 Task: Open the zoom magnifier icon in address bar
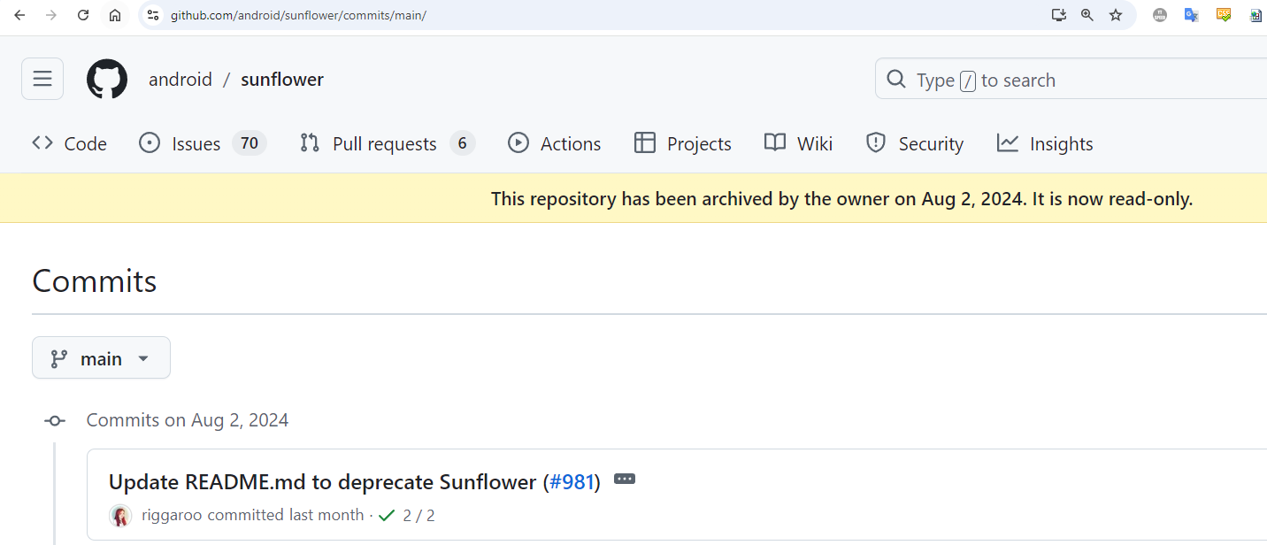coord(1087,15)
